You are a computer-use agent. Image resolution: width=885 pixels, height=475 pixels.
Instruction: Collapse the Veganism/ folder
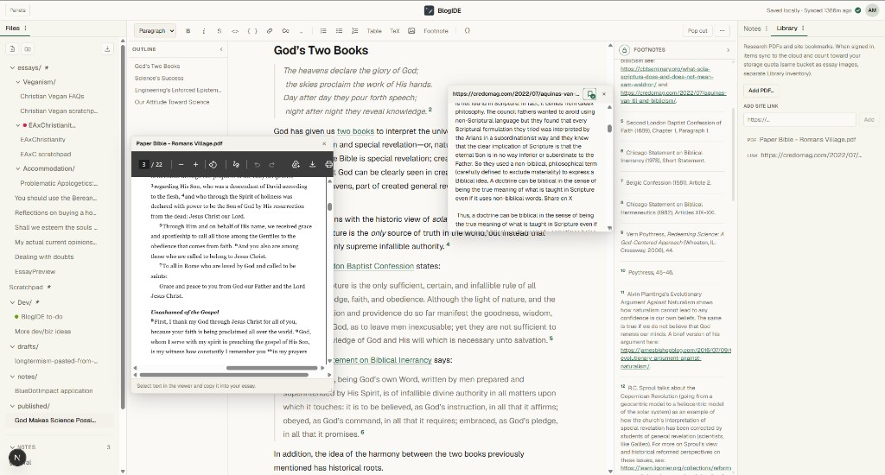[17, 82]
